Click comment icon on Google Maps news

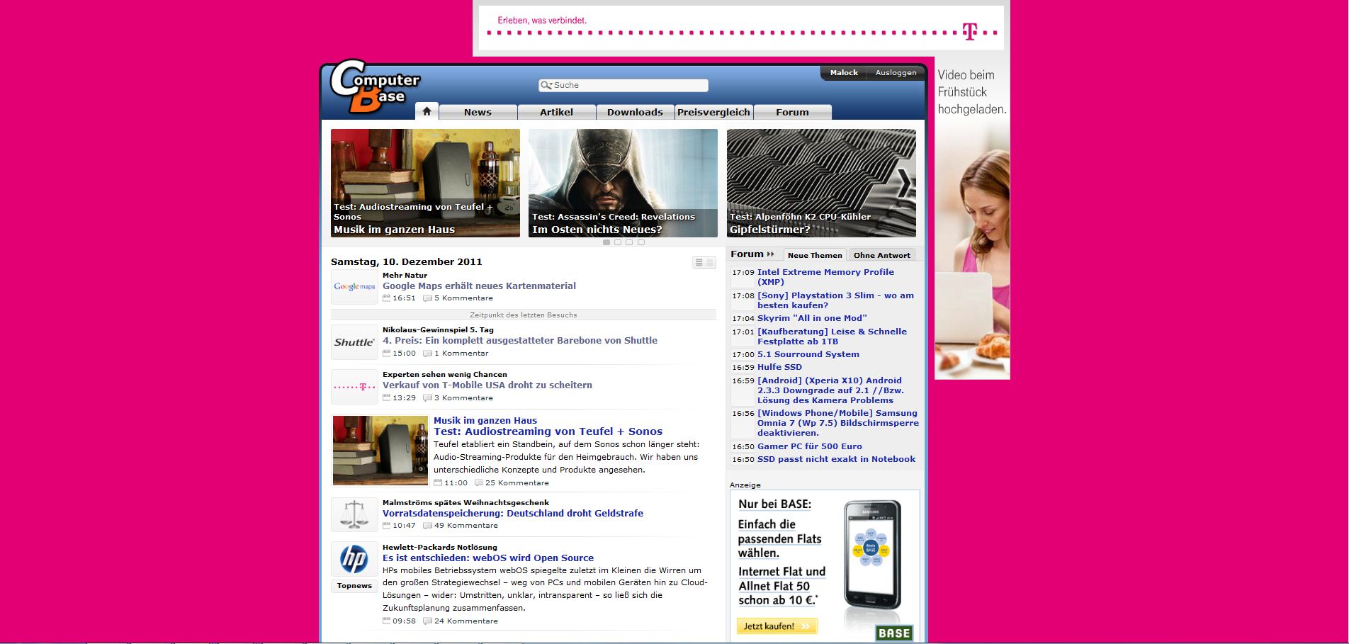[427, 298]
